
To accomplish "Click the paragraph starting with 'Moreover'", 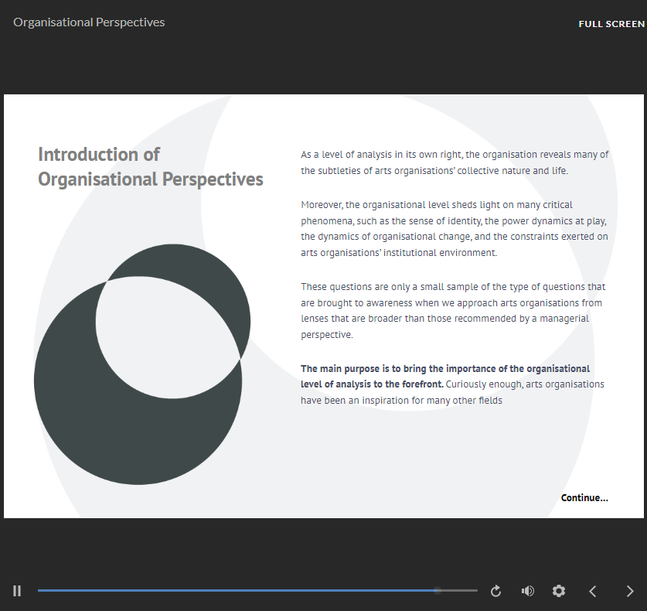I will tap(455, 229).
